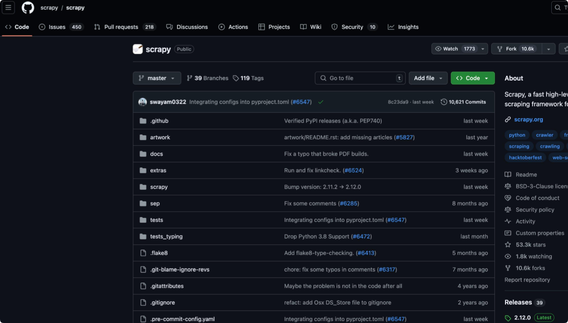Click the Go to file search field

[x=360, y=78]
